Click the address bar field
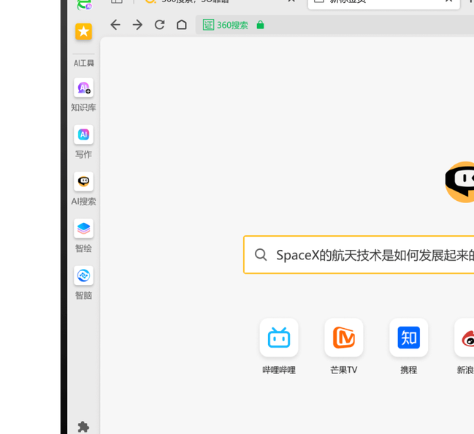 click(x=335, y=25)
